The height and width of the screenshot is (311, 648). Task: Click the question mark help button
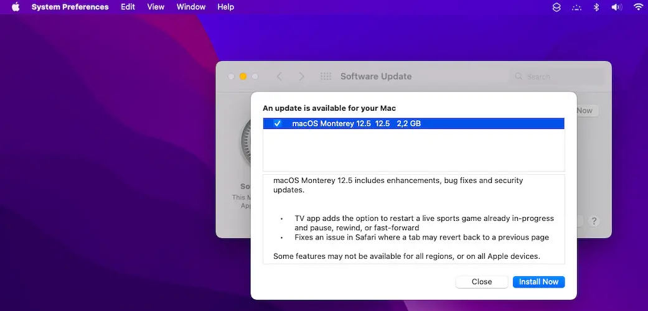click(594, 221)
